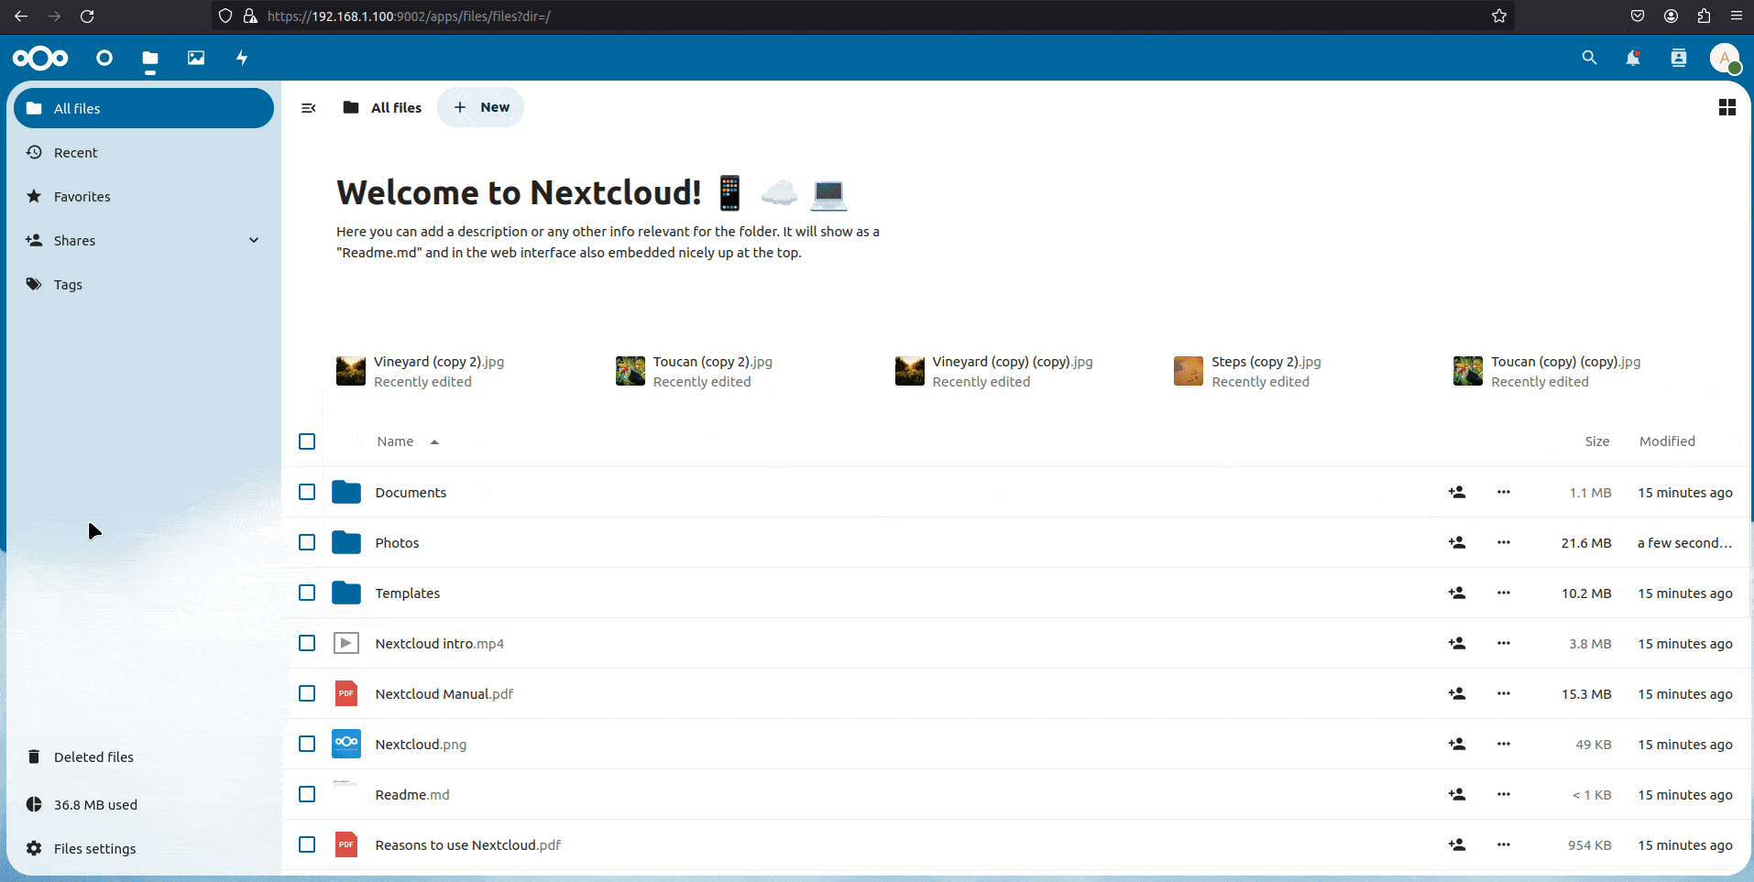The height and width of the screenshot is (882, 1754).
Task: Expand the Shares section chevron
Action: point(254,240)
